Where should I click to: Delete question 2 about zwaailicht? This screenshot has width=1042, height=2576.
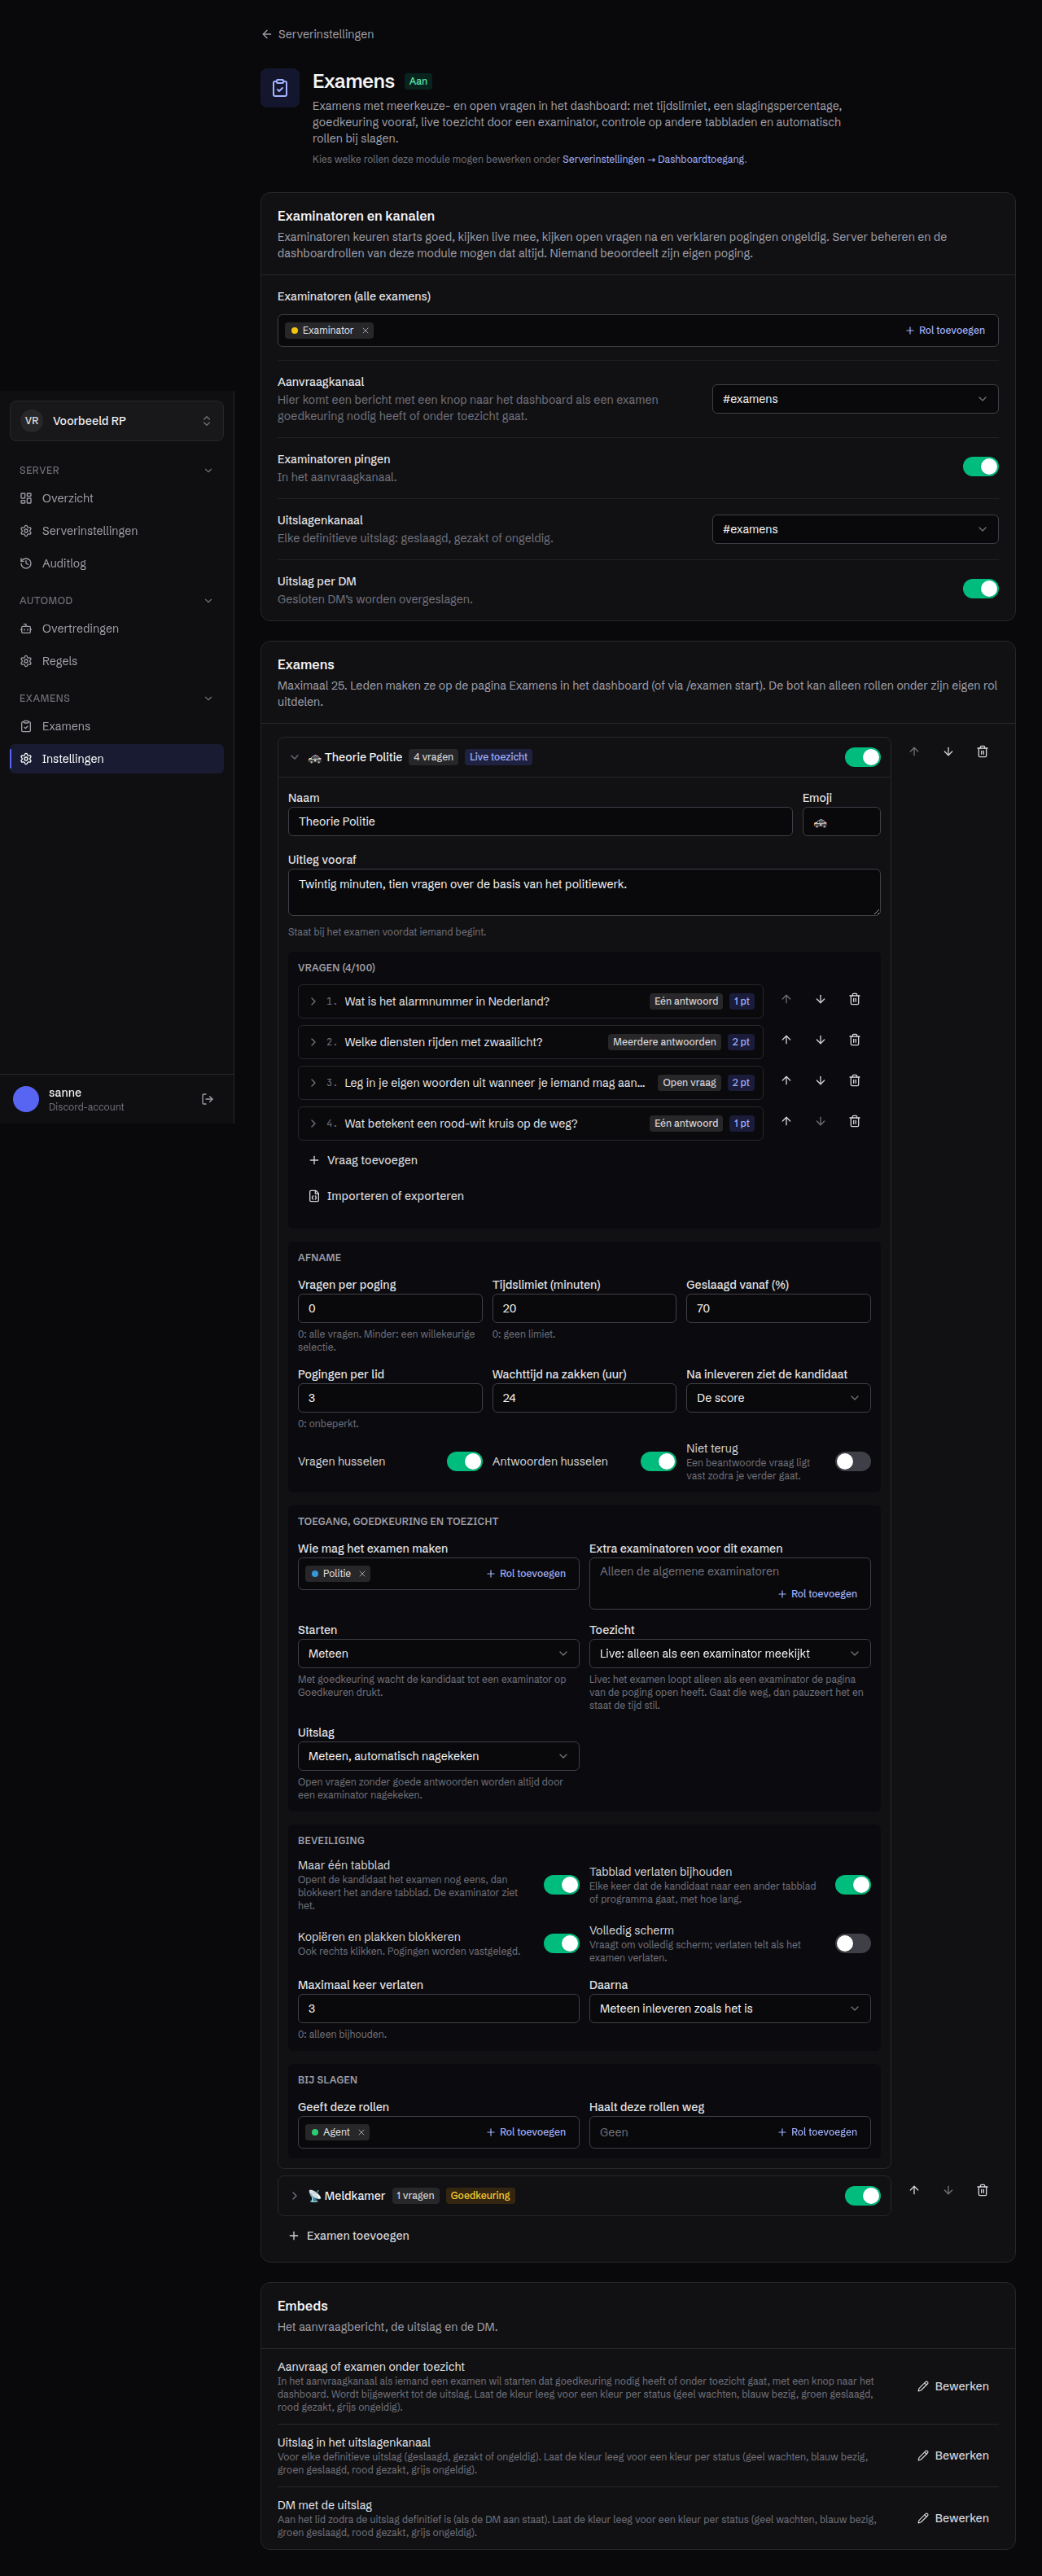click(x=854, y=1040)
